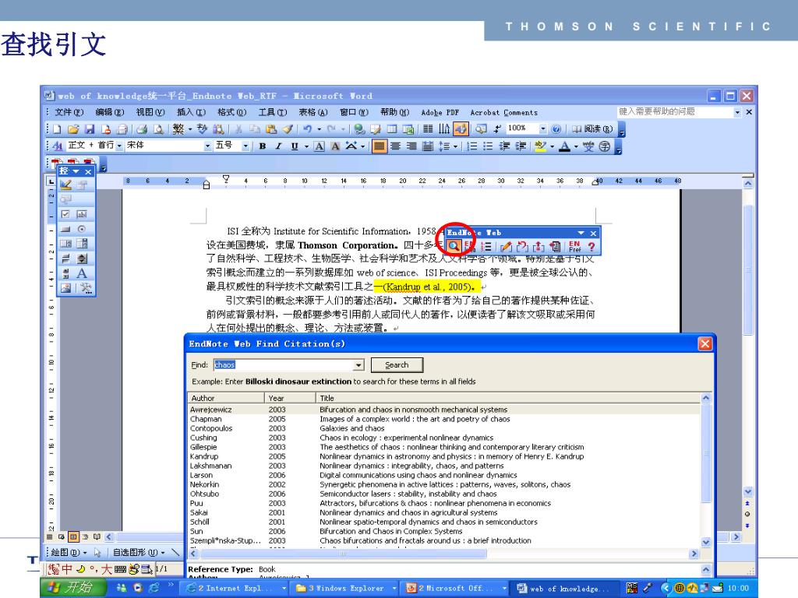Insert a spin button control from Control Toolbox
The height and width of the screenshot is (598, 798).
coord(82,259)
